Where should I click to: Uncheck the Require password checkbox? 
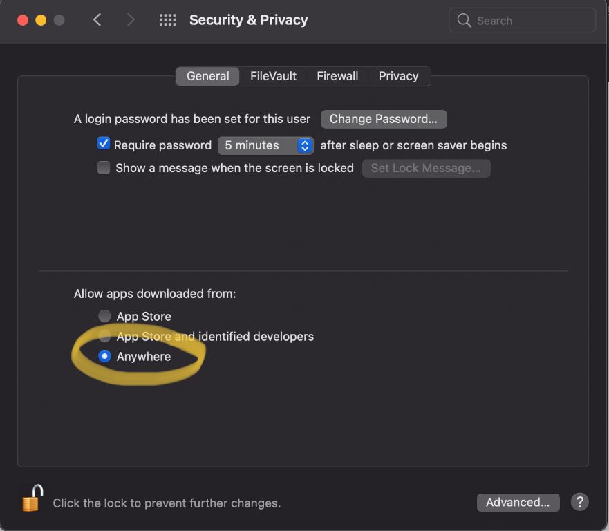pos(104,144)
